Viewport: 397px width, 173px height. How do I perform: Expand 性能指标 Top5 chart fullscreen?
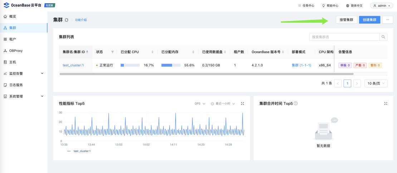(x=242, y=103)
